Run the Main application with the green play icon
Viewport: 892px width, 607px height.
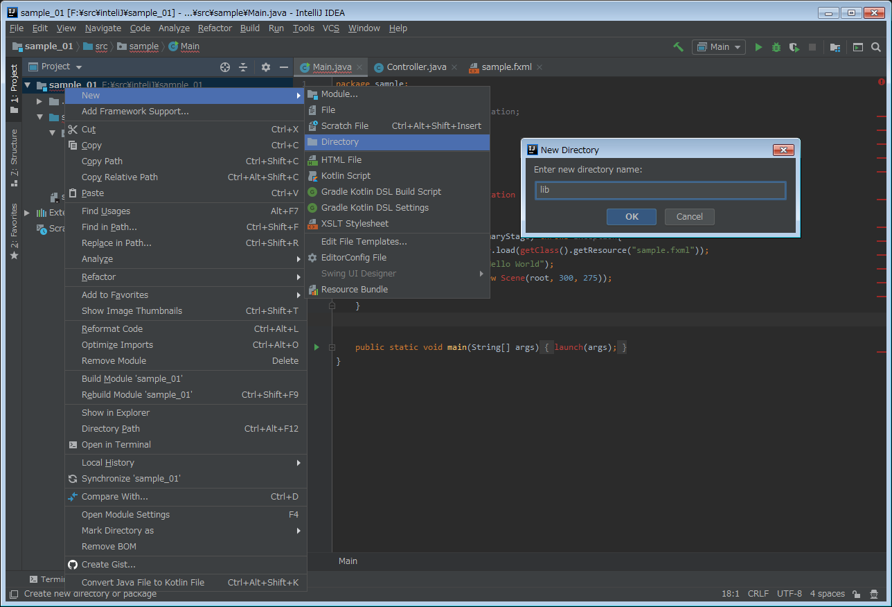pyautogui.click(x=758, y=46)
